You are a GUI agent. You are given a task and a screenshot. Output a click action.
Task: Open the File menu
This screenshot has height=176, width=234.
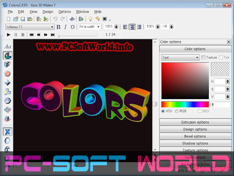[10, 12]
